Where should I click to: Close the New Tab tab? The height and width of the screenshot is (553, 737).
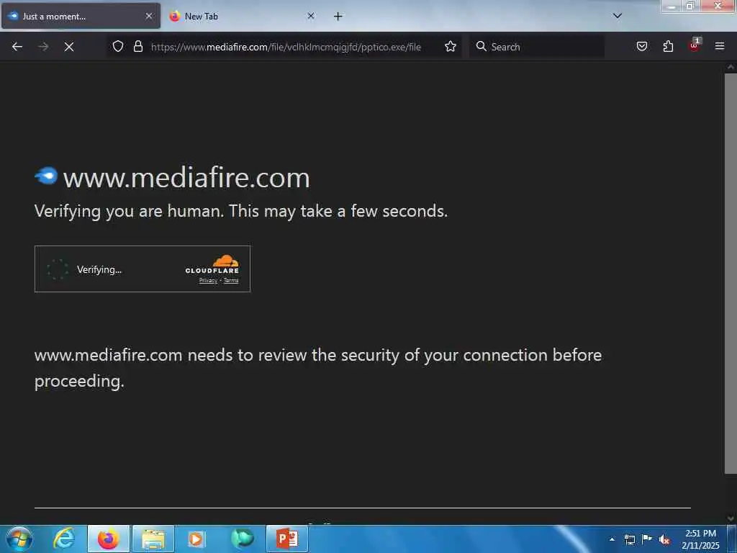[311, 16]
